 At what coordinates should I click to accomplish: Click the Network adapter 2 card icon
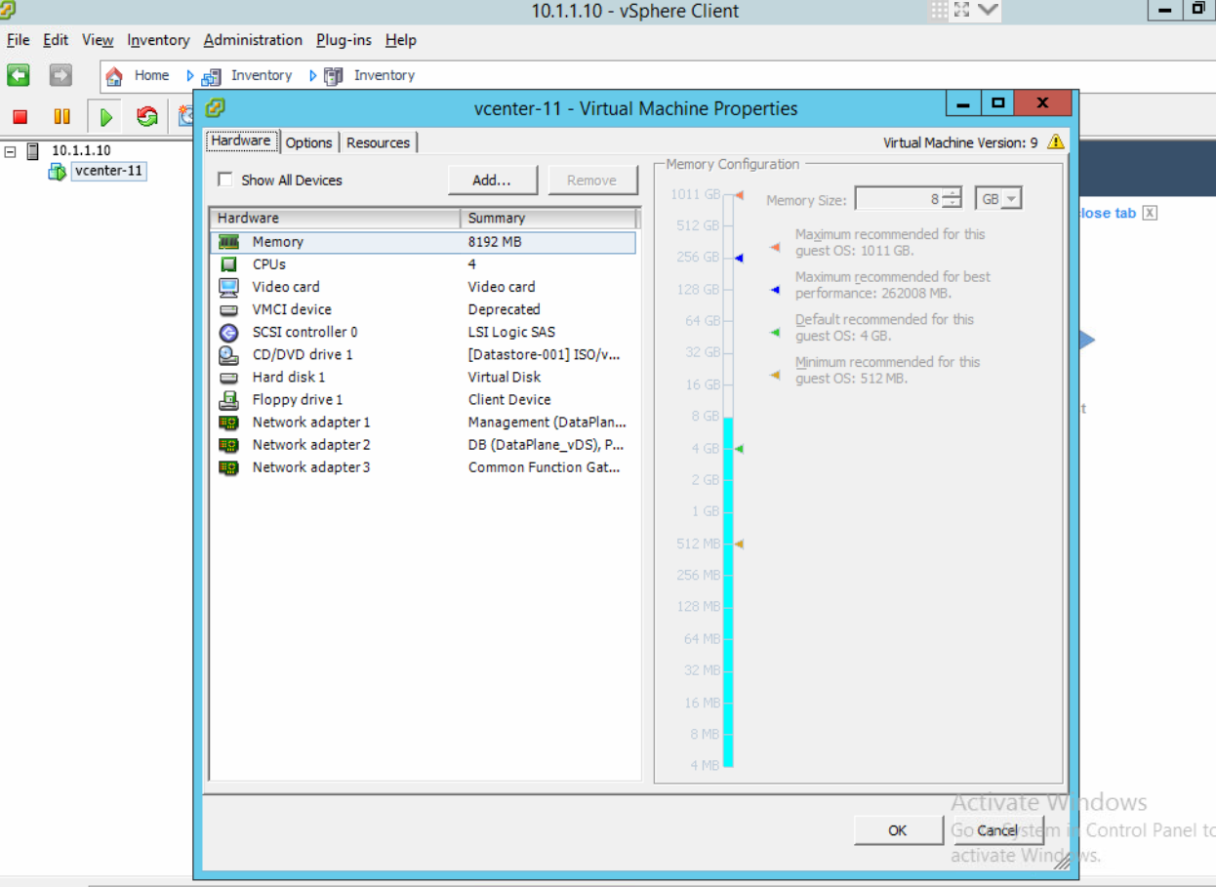click(228, 445)
